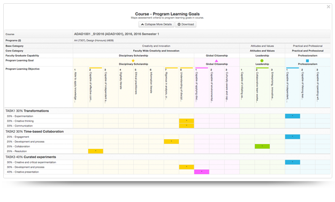The image size is (335, 202).
Task: Open TASK3 40% Curated experiments heading
Action: (x=31, y=157)
